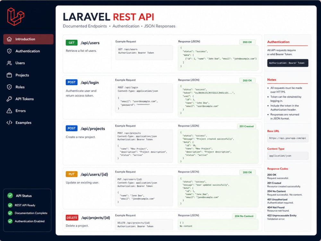Click the key icon beside API Tokens

[9, 99]
